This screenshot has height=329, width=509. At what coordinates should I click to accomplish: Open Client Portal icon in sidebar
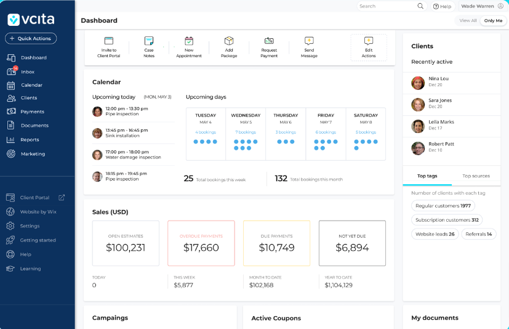pos(10,197)
